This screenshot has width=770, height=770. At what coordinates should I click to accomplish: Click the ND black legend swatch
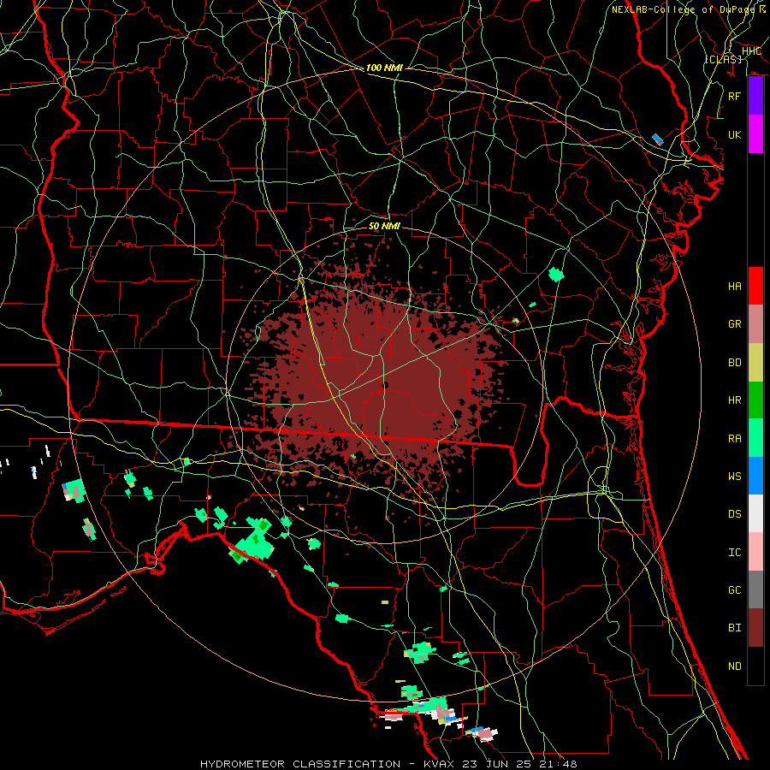point(755,666)
